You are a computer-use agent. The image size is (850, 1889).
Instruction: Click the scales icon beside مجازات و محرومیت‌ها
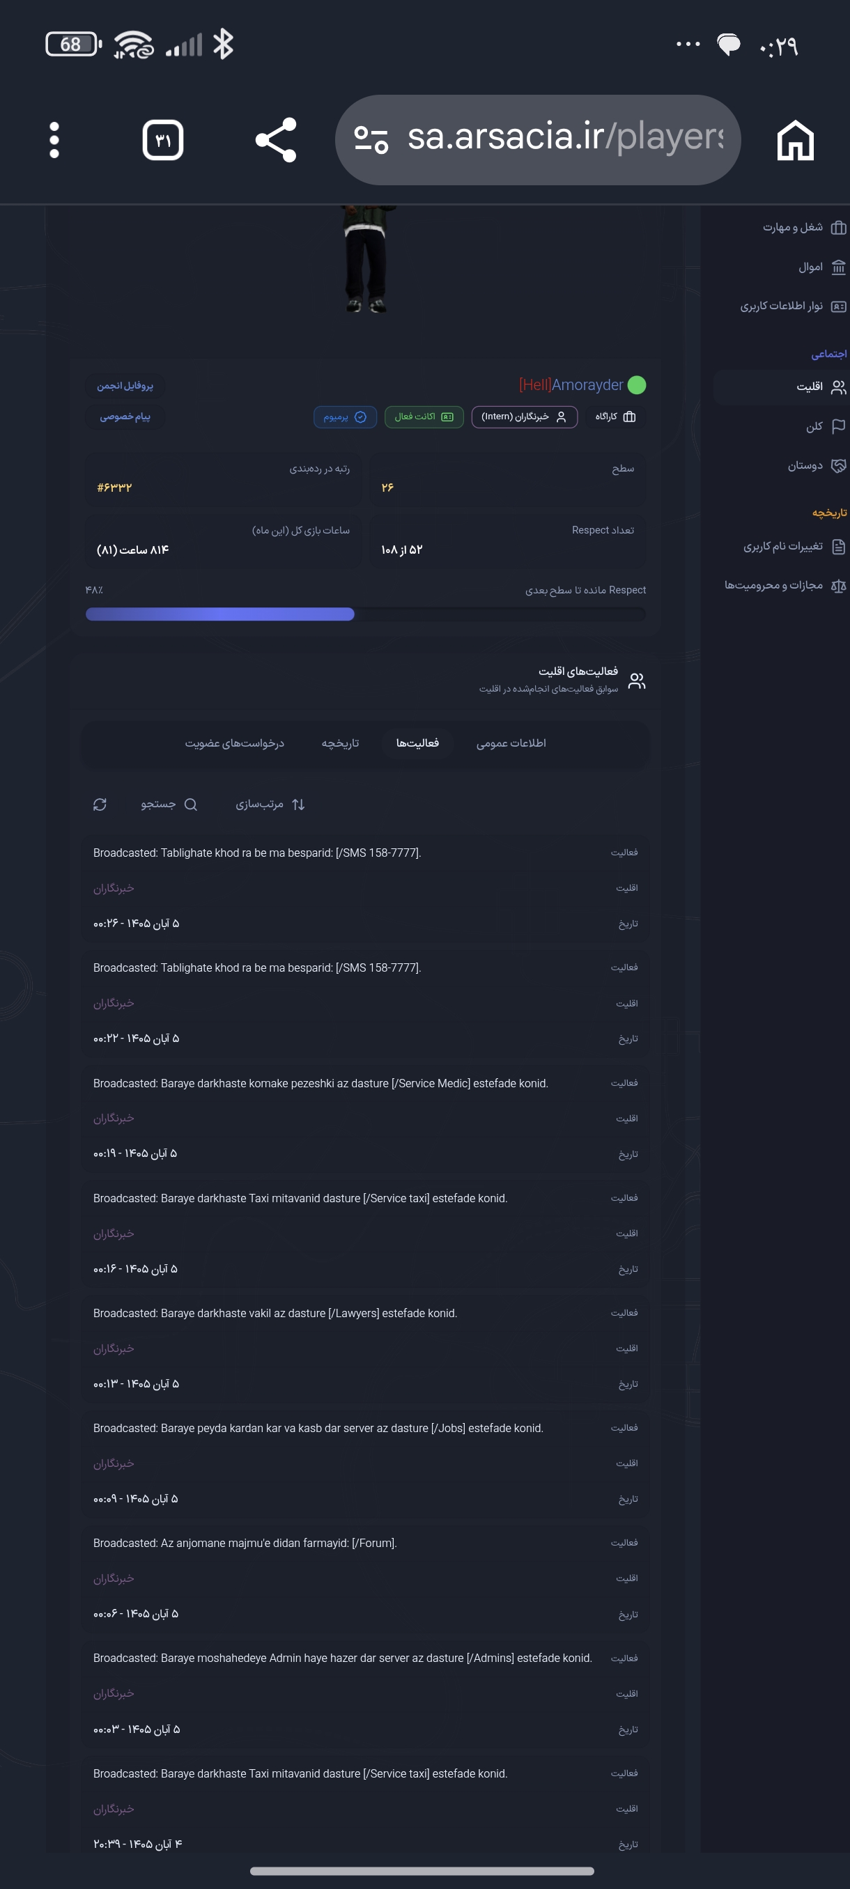(838, 585)
